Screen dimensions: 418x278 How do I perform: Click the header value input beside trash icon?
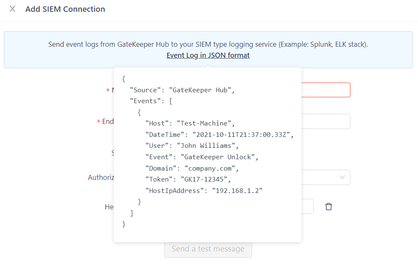(x=307, y=206)
